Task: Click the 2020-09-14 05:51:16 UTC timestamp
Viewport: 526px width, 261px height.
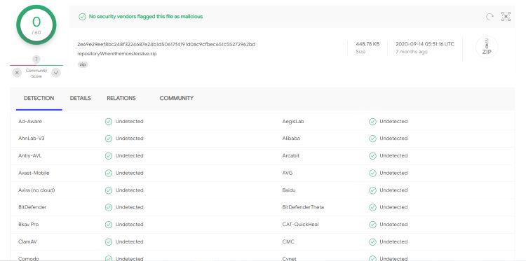Action: pyautogui.click(x=425, y=44)
